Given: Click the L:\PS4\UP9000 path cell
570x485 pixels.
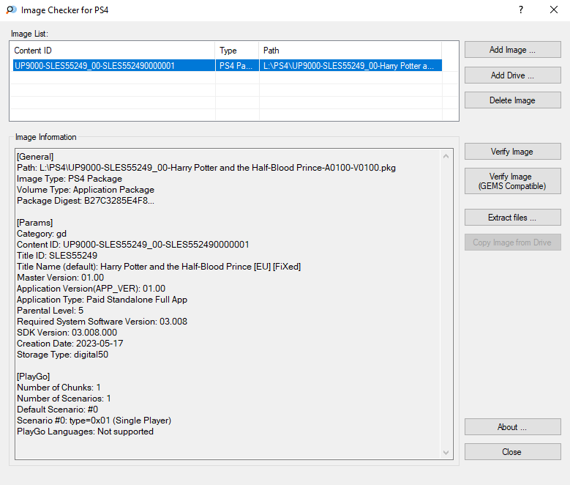Looking at the screenshot, I should coord(350,65).
